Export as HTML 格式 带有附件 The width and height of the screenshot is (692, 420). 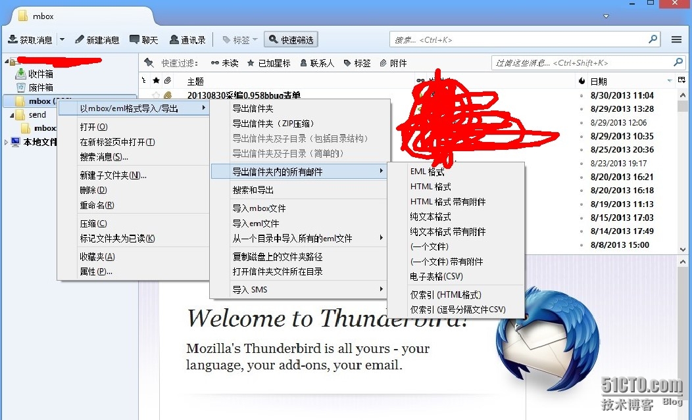tap(448, 202)
